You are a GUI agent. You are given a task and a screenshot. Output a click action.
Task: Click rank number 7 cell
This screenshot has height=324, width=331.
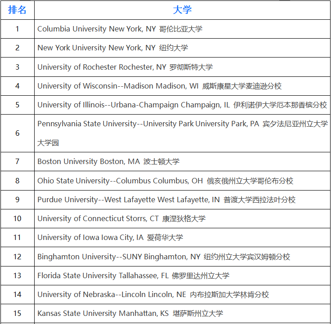[17, 162]
